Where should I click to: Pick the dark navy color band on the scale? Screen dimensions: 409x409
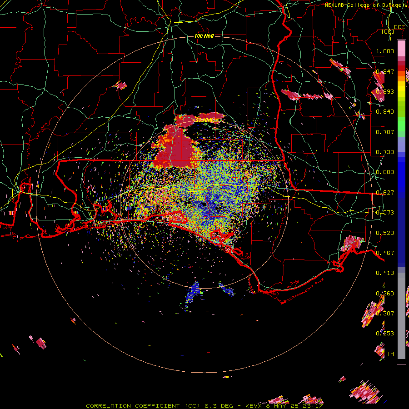click(401, 229)
